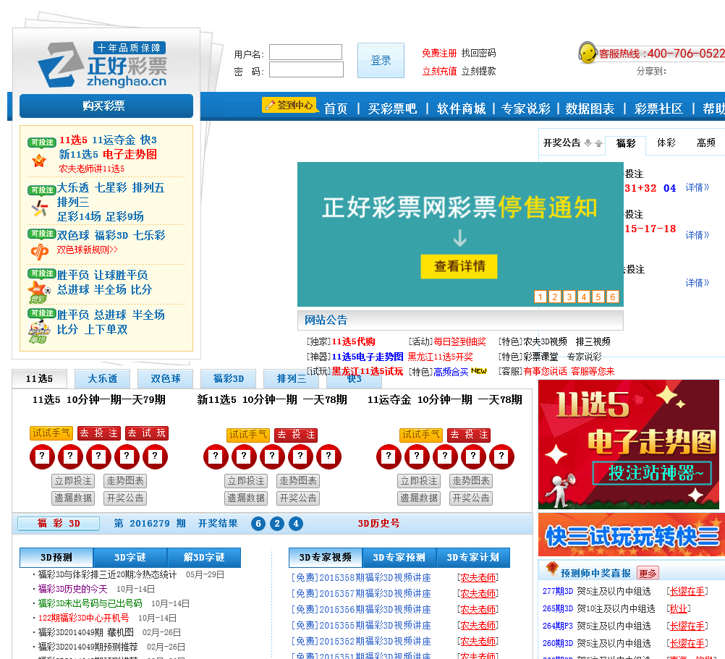The image size is (725, 659).
Task: Click the 可投注 badge beside 11选5
Action: (x=42, y=143)
